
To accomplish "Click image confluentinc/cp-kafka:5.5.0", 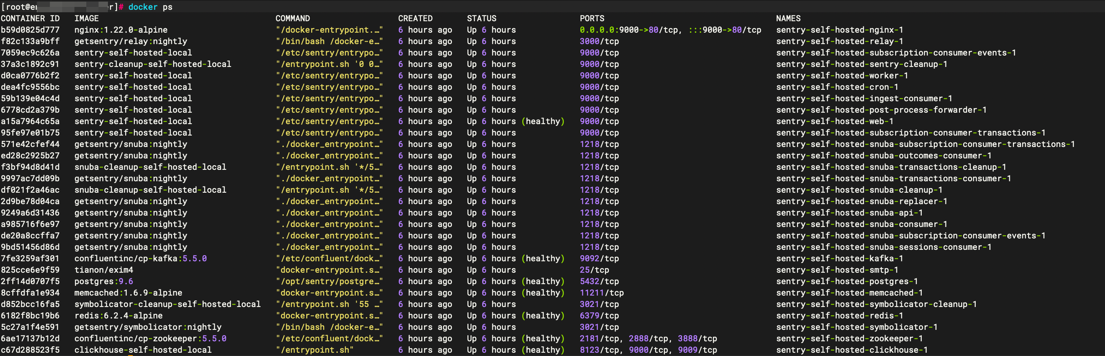I will (141, 258).
